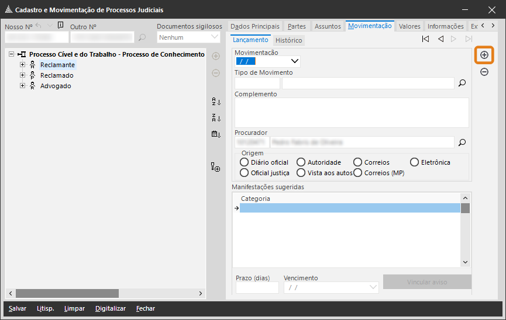The image size is (506, 320).
Task: Click the search magnifier beside Procurador field
Action: click(462, 142)
